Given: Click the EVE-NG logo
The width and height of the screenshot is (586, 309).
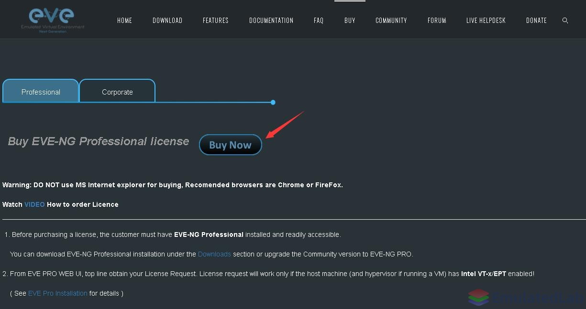Looking at the screenshot, I should [x=53, y=20].
